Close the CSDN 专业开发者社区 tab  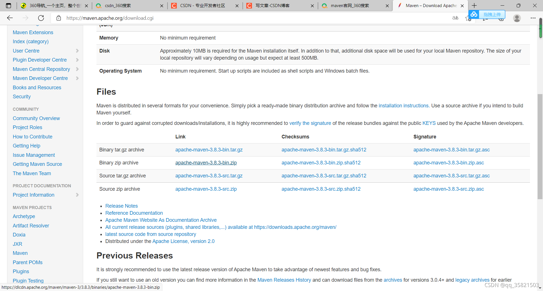(x=237, y=6)
